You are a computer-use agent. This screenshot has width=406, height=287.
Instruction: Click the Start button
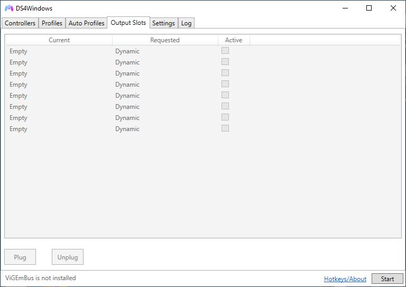coord(387,279)
